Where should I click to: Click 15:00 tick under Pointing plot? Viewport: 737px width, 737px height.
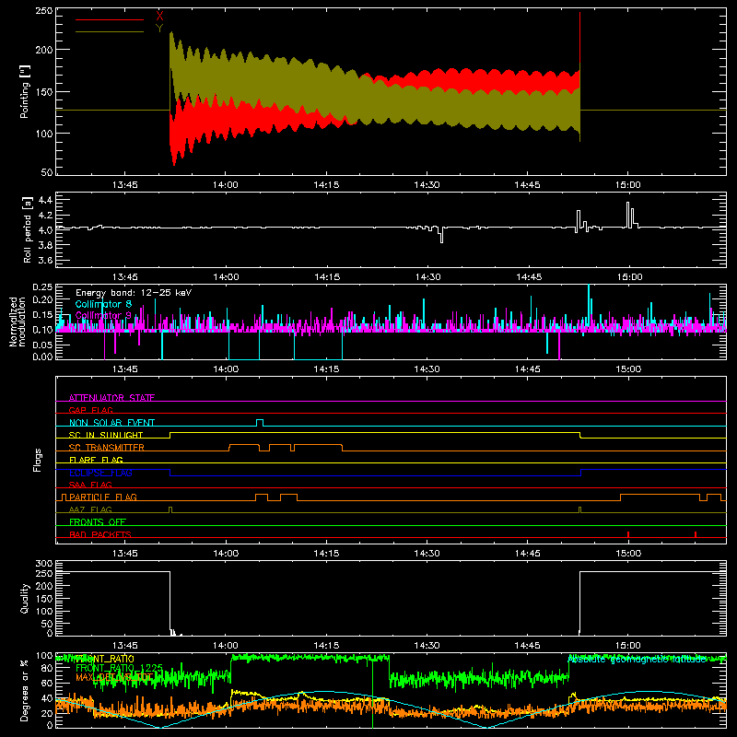[628, 185]
